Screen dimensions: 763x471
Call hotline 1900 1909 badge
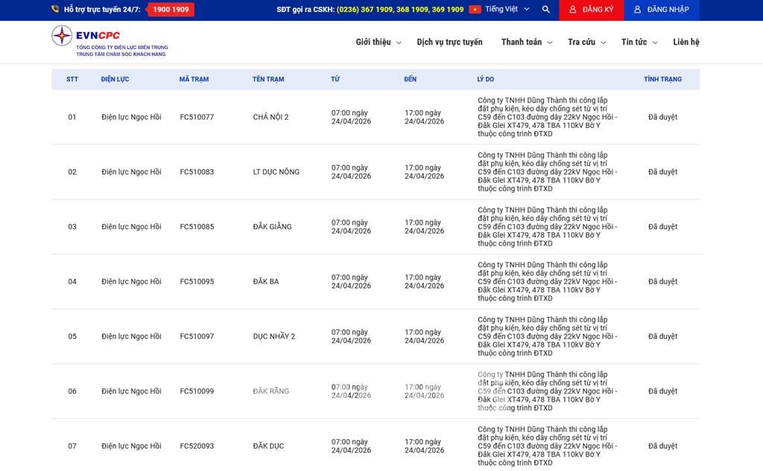coord(171,10)
